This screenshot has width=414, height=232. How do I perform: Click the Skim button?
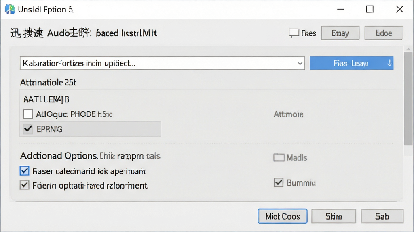point(334,216)
